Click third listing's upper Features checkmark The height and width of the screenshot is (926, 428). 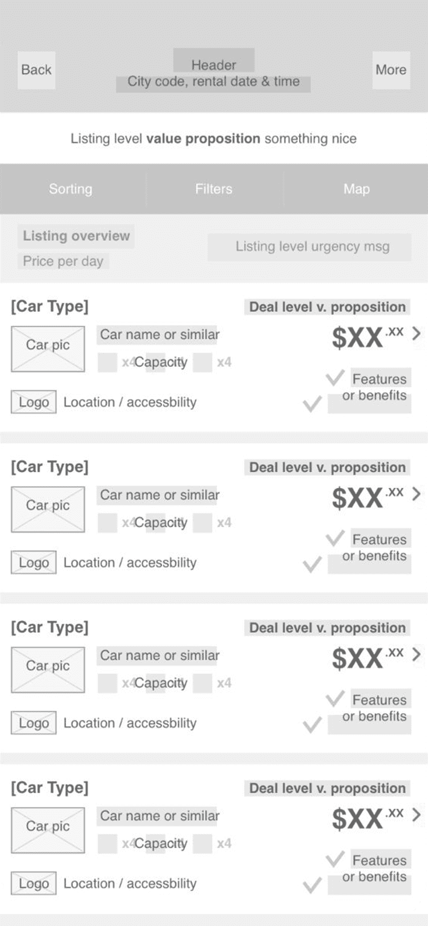pos(335,698)
